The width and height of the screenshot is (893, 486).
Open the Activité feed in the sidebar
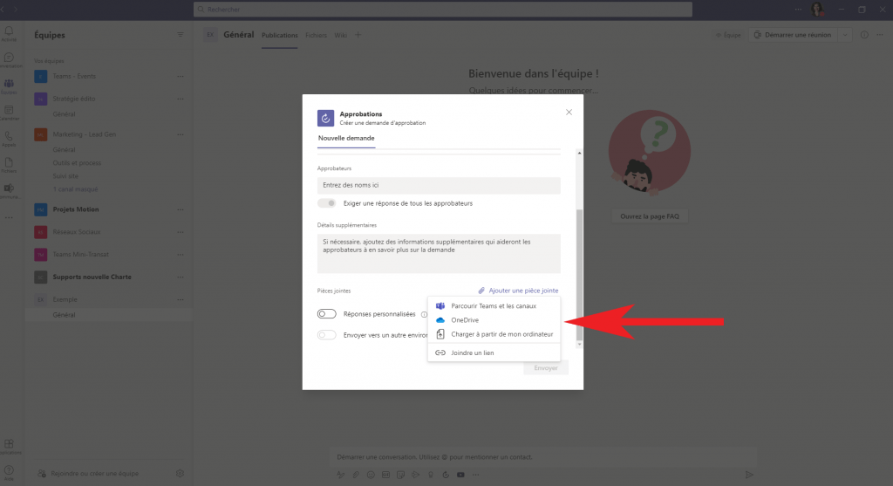click(x=9, y=33)
